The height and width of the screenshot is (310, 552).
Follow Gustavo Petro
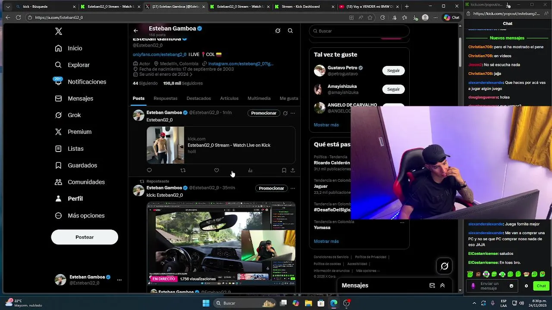click(393, 71)
